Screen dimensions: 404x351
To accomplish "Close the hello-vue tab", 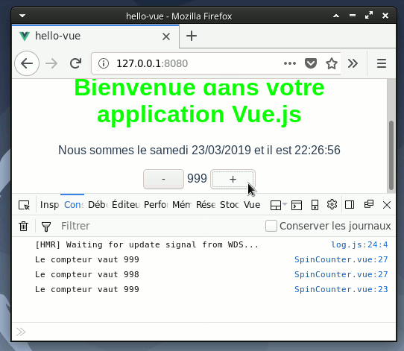I will (166, 37).
